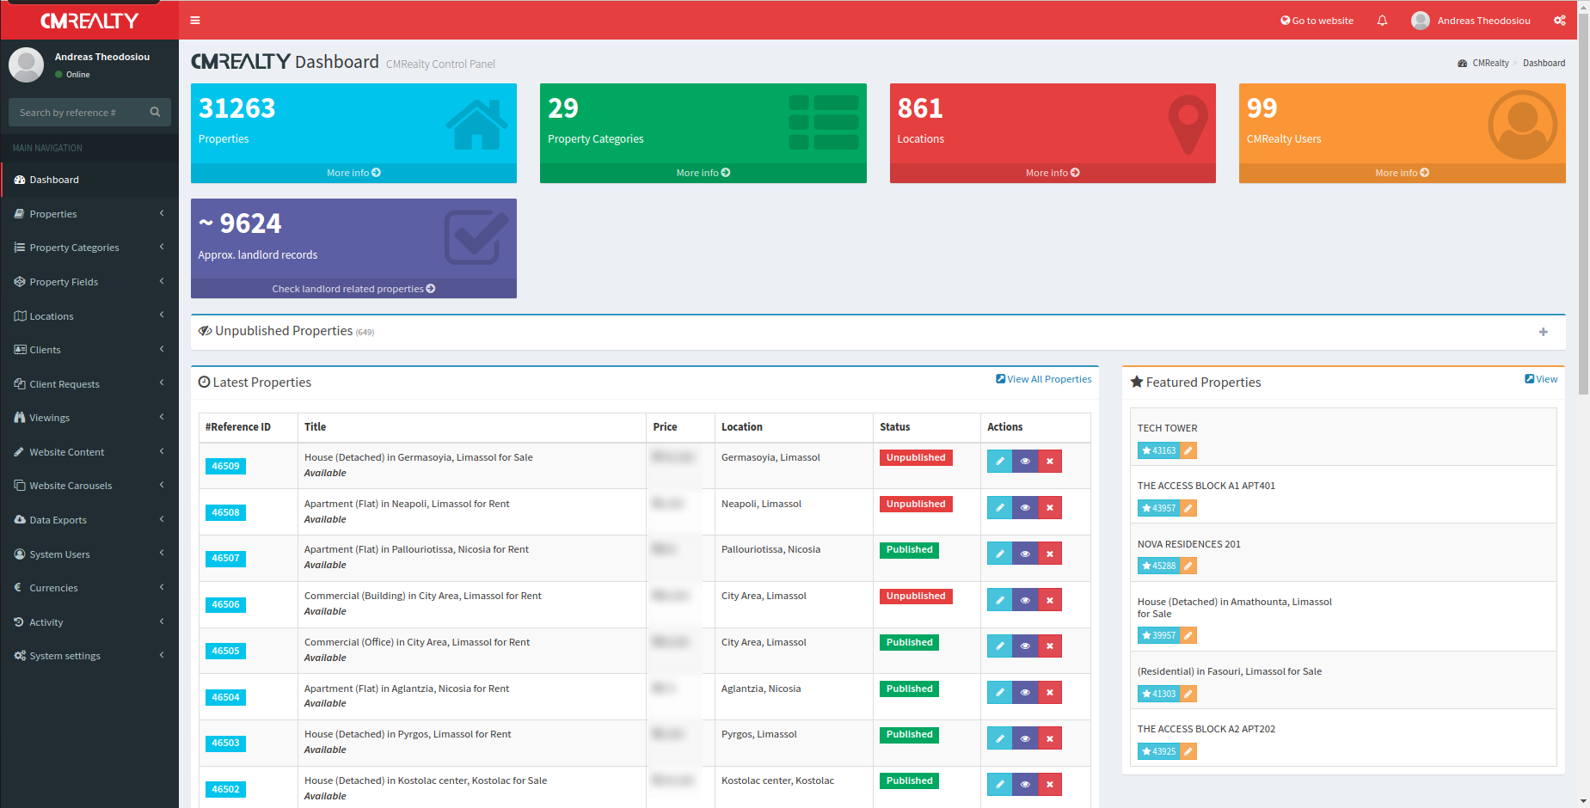The image size is (1590, 808).
Task: View property 46502 with eye icon
Action: tap(1025, 785)
